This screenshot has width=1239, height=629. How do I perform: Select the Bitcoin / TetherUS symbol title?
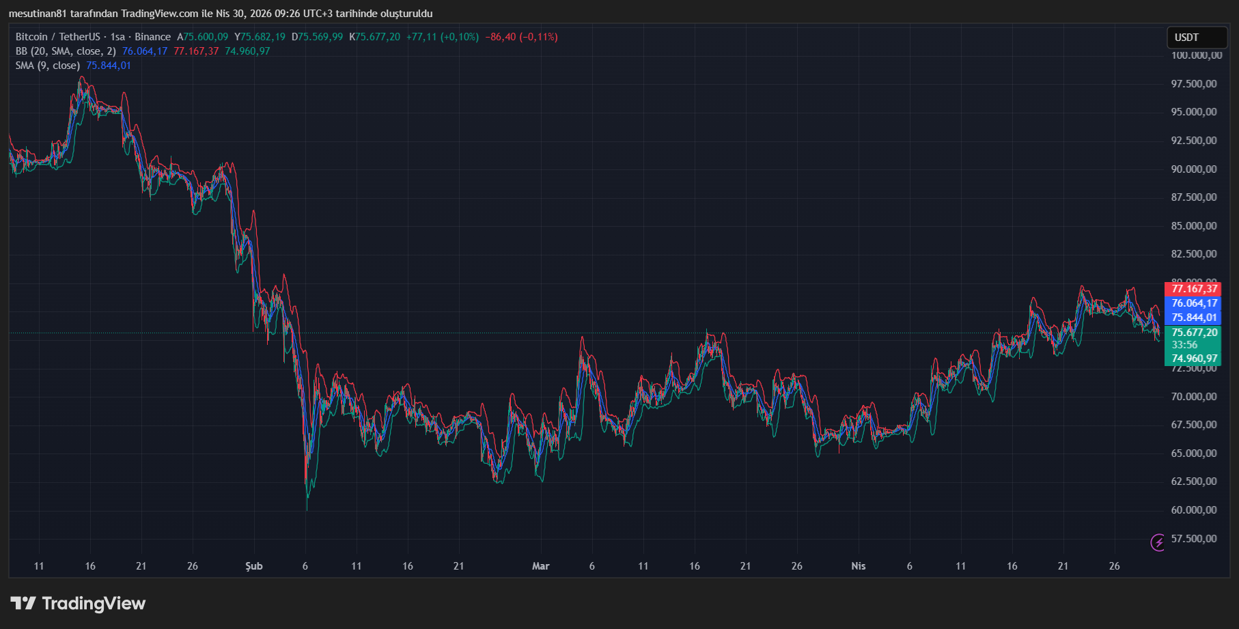pos(57,37)
